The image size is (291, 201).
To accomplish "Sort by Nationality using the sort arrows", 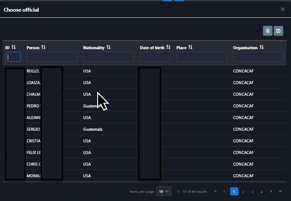I will (108, 47).
